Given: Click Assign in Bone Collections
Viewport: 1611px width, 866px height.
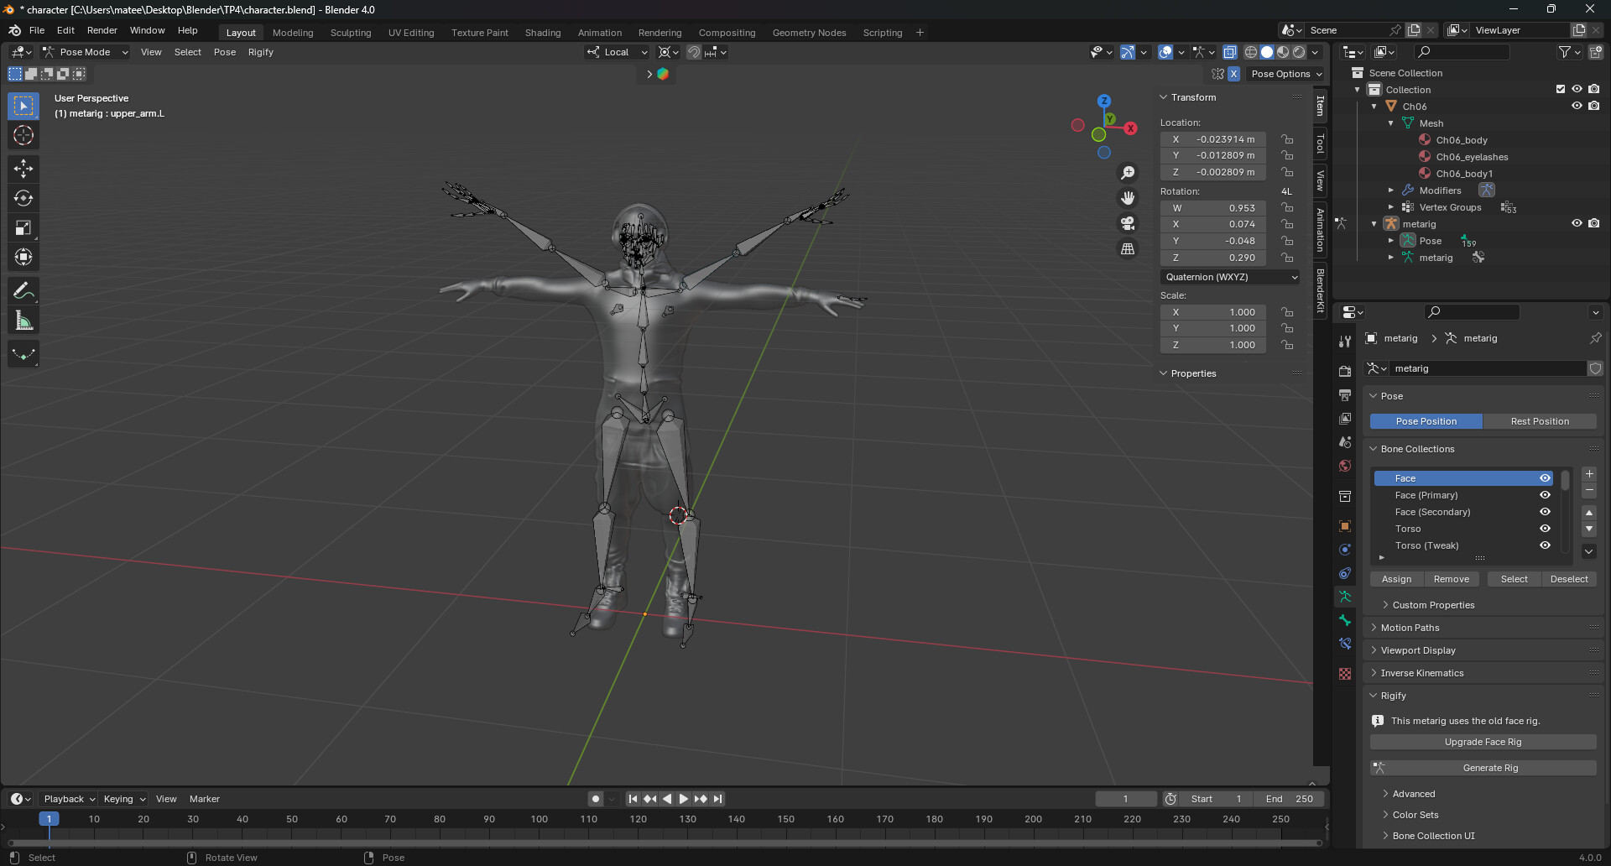Looking at the screenshot, I should pyautogui.click(x=1396, y=579).
